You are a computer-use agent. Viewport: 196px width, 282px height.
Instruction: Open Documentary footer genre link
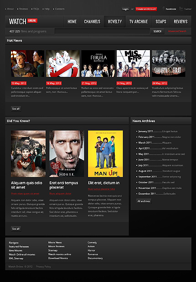[x=95, y=258]
